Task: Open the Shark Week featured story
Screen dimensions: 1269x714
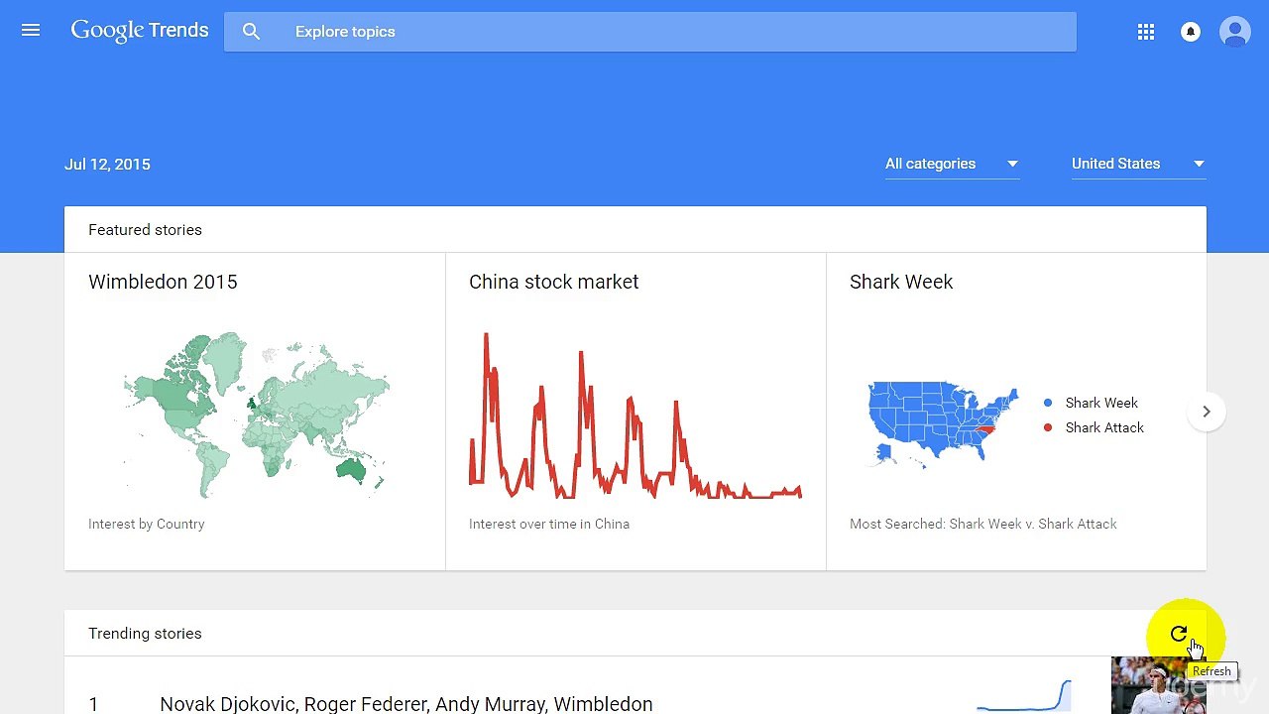Action: 900,282
